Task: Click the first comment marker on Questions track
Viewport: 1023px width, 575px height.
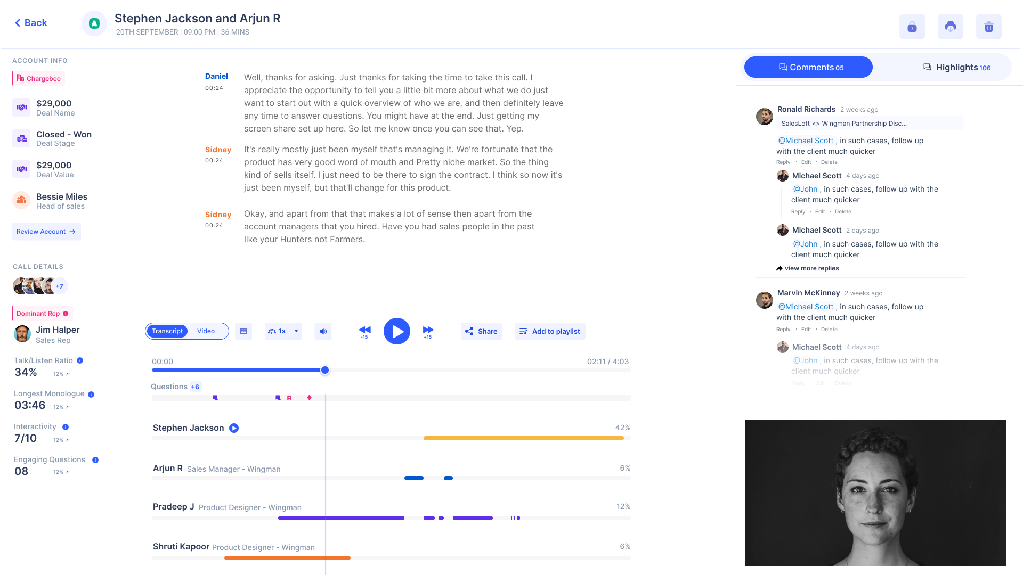Action: (x=215, y=398)
